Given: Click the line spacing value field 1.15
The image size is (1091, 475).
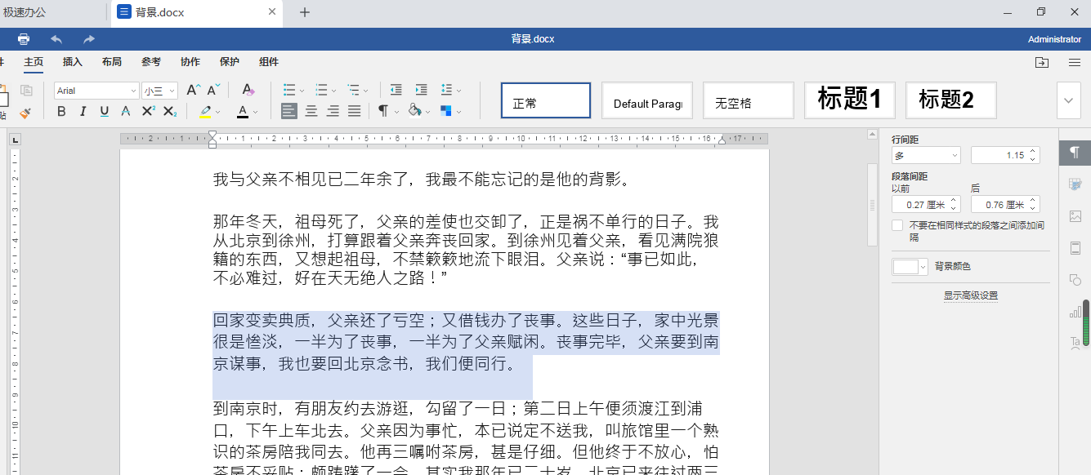Looking at the screenshot, I should (x=1005, y=155).
